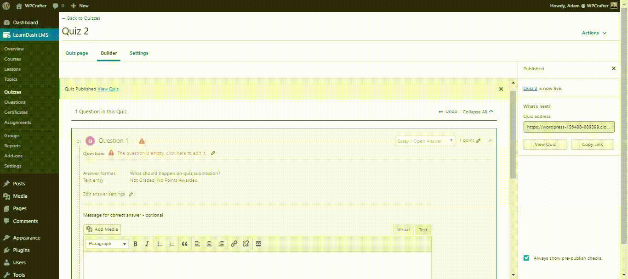The height and width of the screenshot is (279, 628).
Task: Open the Settings tab of quiz
Action: click(139, 53)
